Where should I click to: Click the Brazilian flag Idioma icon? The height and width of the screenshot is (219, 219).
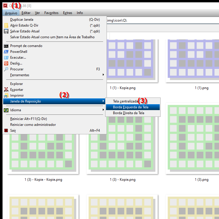pos(6,110)
